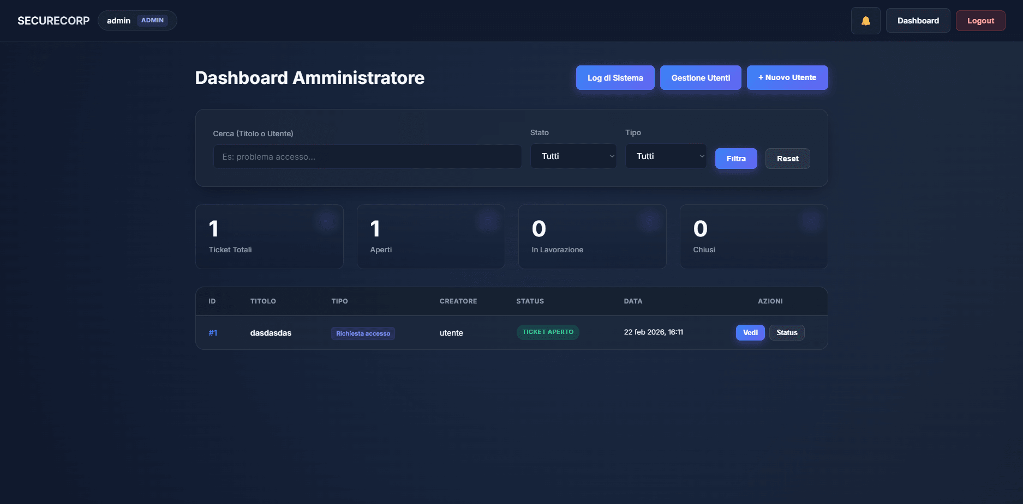Screen dimensions: 1023x504
Task: Click the ID column header
Action: point(212,301)
